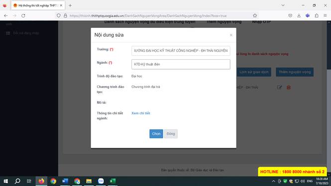Open the Xem chi tiết link

(140, 113)
